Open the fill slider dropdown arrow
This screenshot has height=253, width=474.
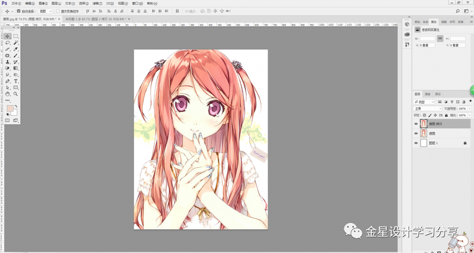coord(469,115)
